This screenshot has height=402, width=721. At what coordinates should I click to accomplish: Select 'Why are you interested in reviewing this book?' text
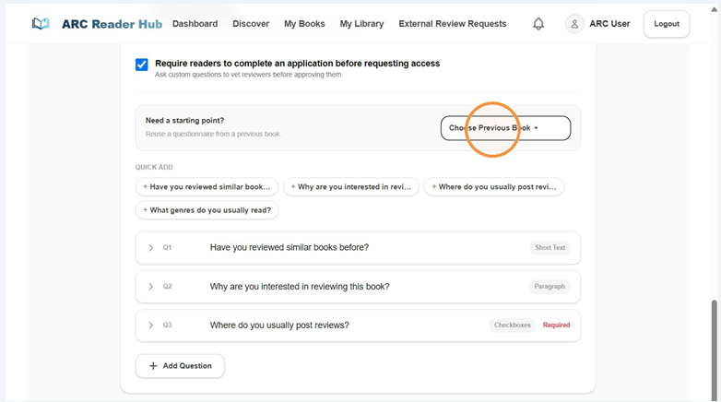click(300, 287)
